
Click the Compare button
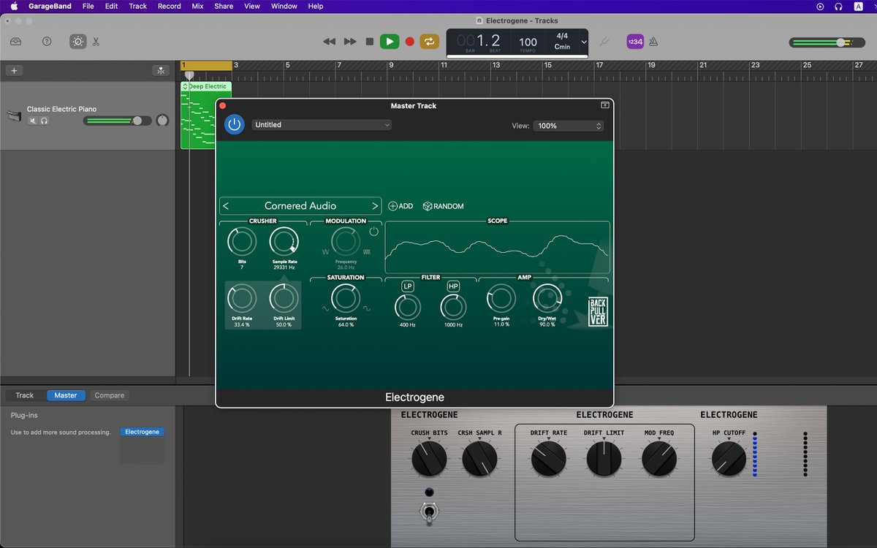click(110, 395)
